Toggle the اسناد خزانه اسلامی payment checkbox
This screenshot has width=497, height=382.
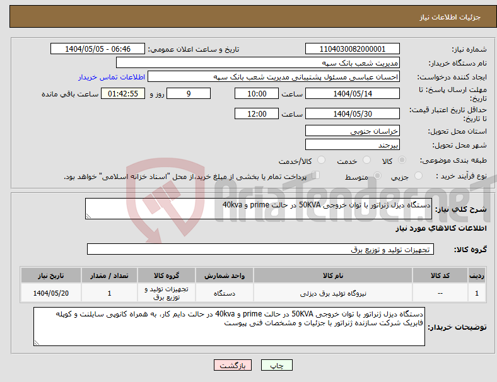pos(316,175)
